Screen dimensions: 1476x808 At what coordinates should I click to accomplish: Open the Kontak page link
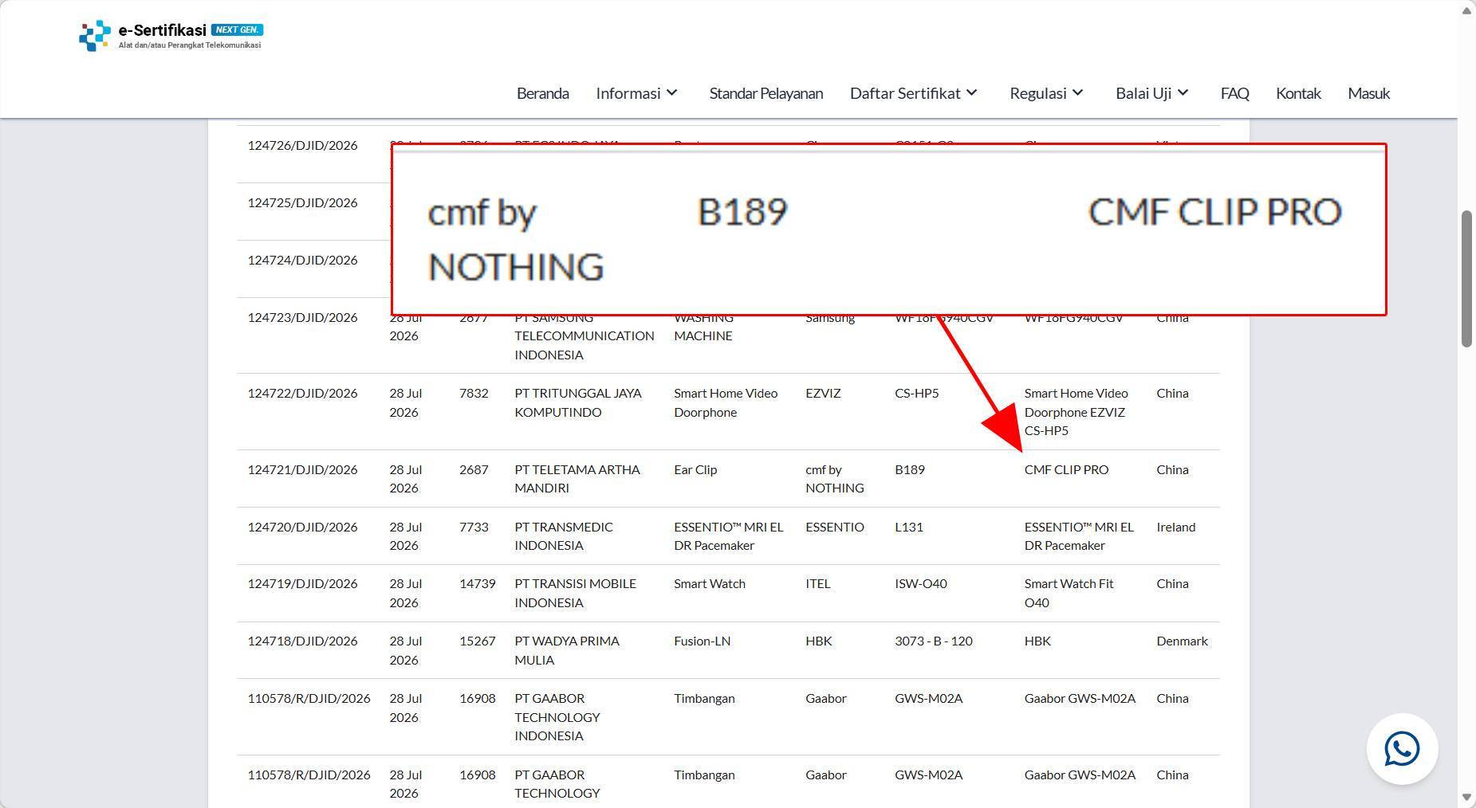1298,93
